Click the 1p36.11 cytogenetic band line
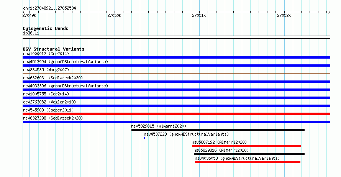341x177 pixels. point(176,37)
